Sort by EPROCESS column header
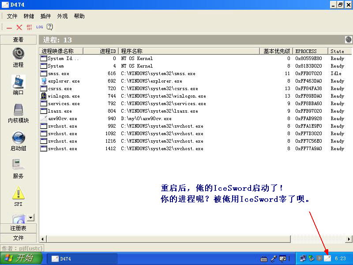 [x=310, y=51]
